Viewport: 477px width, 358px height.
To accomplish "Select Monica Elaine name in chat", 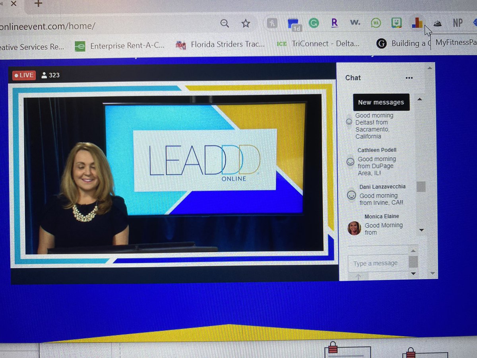I will tap(382, 216).
